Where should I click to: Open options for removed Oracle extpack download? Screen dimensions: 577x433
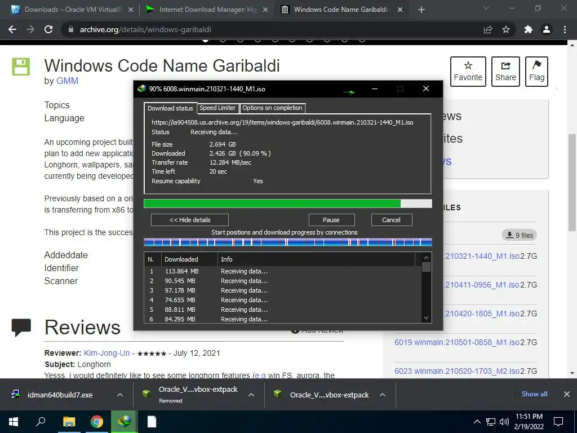click(x=251, y=395)
